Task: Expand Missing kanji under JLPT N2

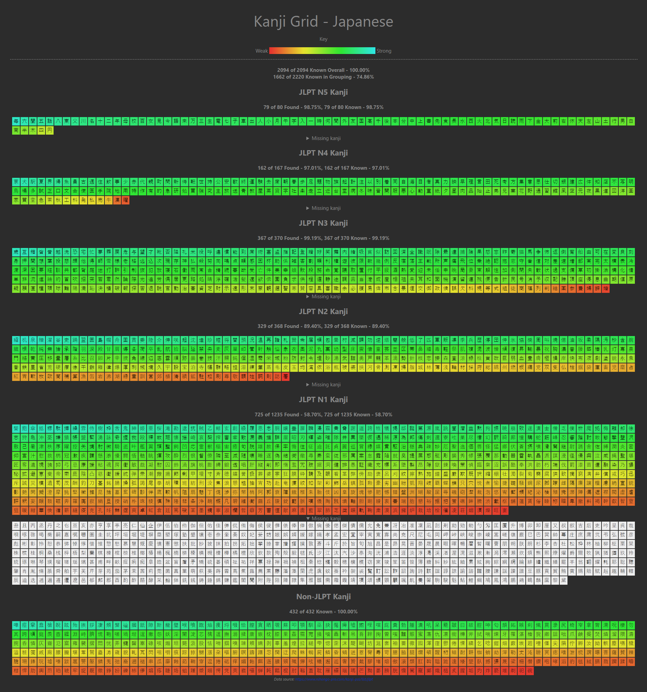Action: point(323,385)
